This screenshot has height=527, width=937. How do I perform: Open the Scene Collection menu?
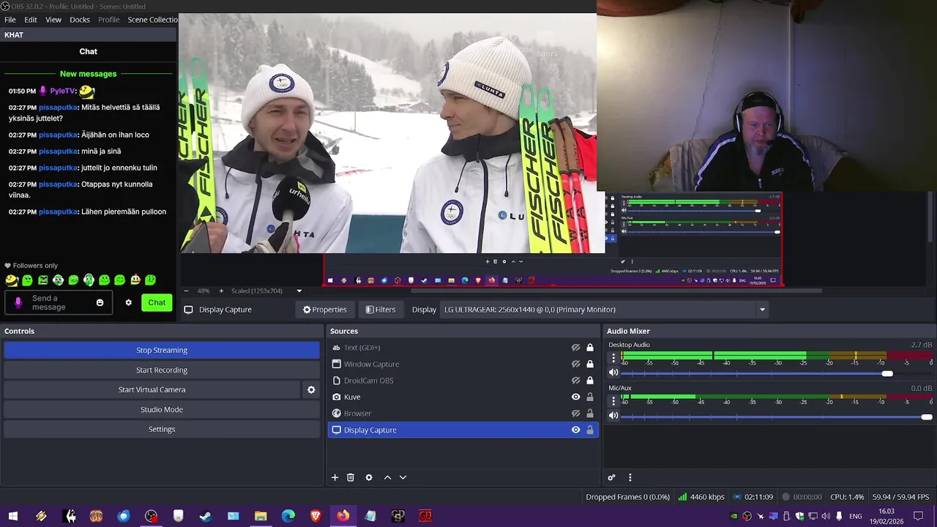(152, 20)
